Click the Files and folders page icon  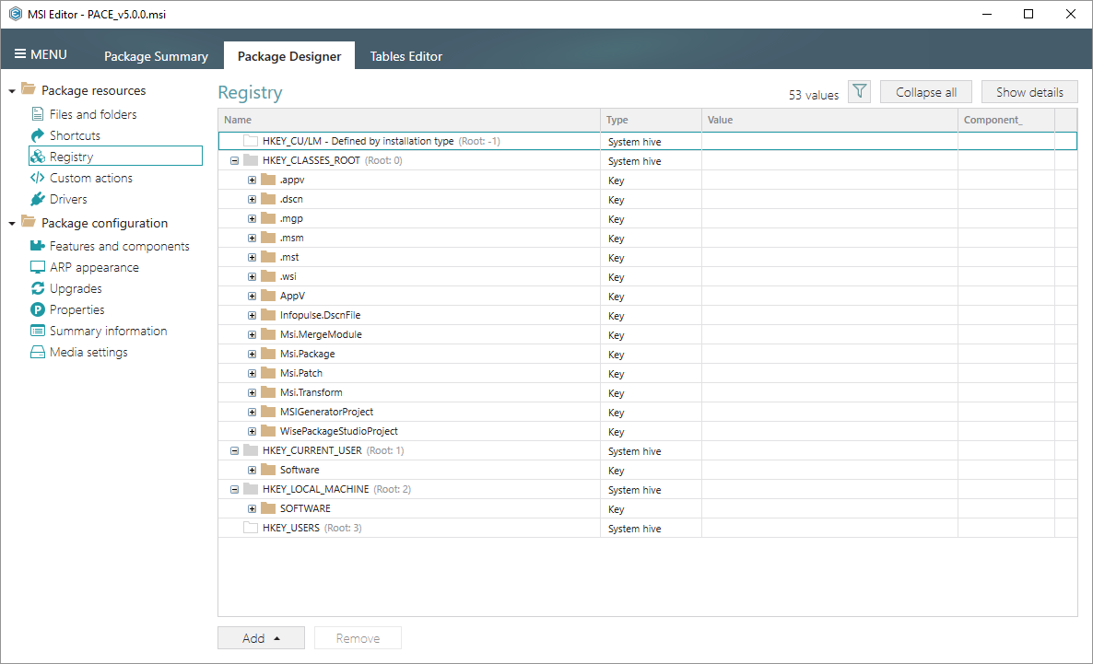tap(38, 113)
